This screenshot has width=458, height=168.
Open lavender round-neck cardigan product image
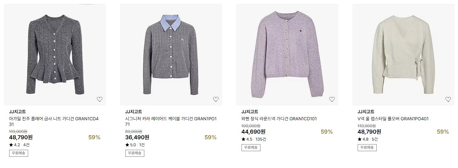pos(287,55)
